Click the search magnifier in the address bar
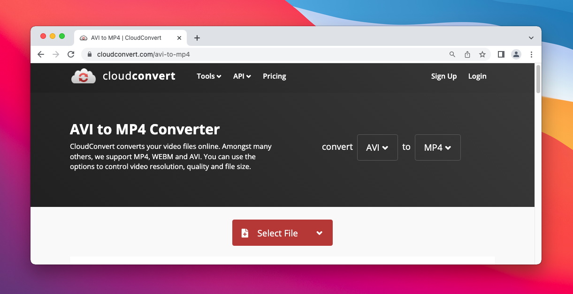 [452, 54]
